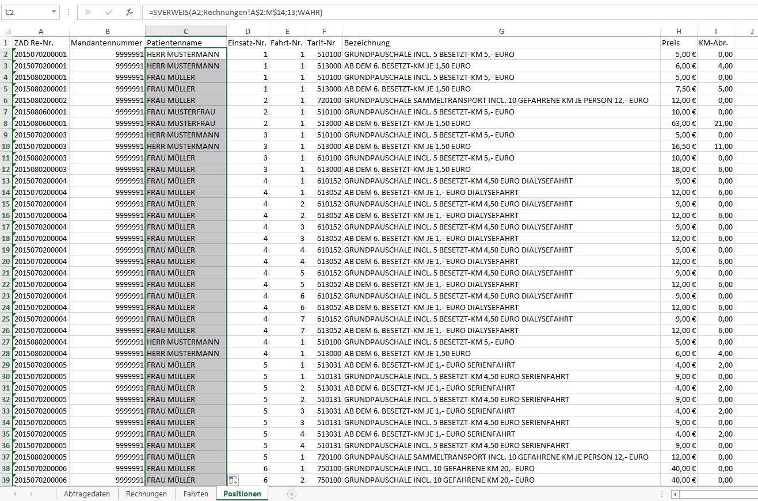Click the Select All corner triangle
758x501 pixels.
click(x=6, y=31)
